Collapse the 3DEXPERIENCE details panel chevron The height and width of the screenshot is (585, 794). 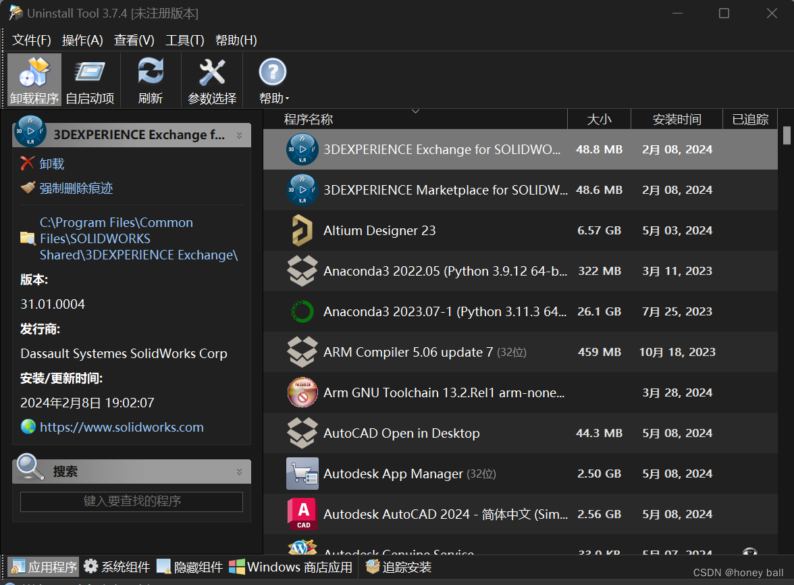pyautogui.click(x=240, y=135)
